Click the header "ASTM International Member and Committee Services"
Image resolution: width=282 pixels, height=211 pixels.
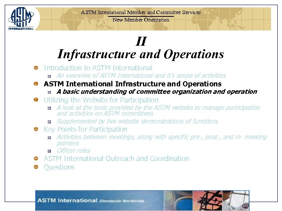[x=141, y=13]
